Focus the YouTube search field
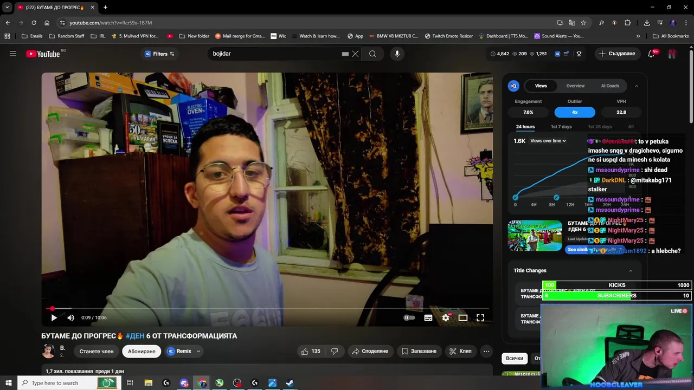Screen dimensions: 694x390 coord(276,54)
